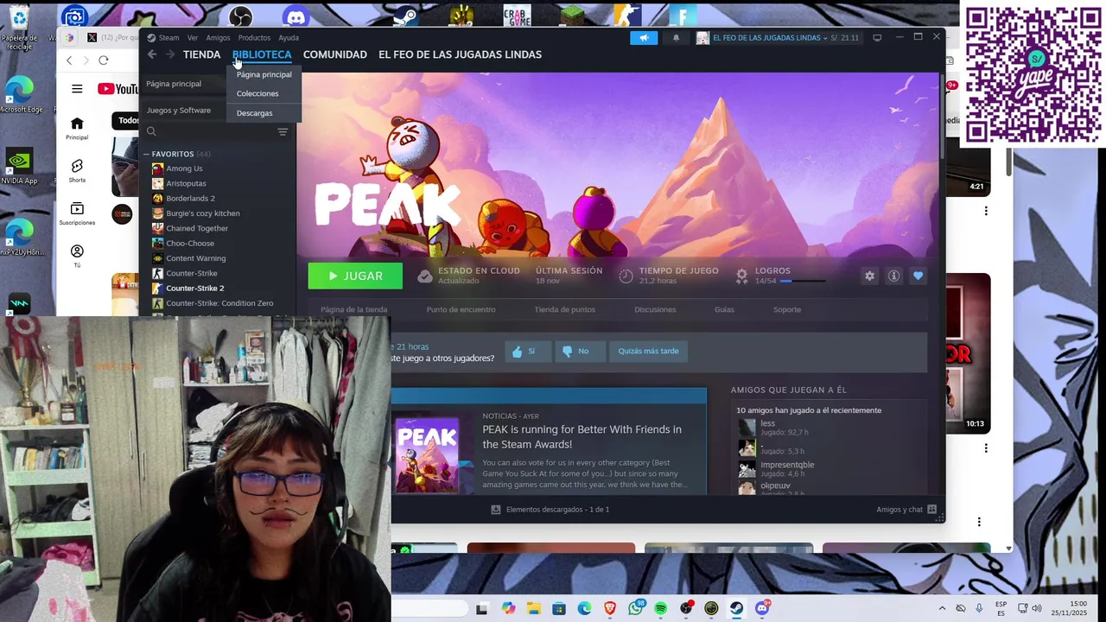
Task: Select Counter-Strike 2 in the library list
Action: click(x=194, y=289)
